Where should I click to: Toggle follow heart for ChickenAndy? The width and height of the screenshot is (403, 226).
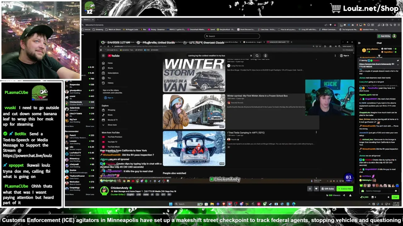pos(316,189)
